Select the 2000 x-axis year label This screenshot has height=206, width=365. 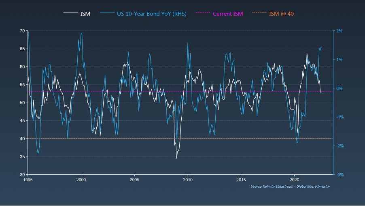pos(81,179)
